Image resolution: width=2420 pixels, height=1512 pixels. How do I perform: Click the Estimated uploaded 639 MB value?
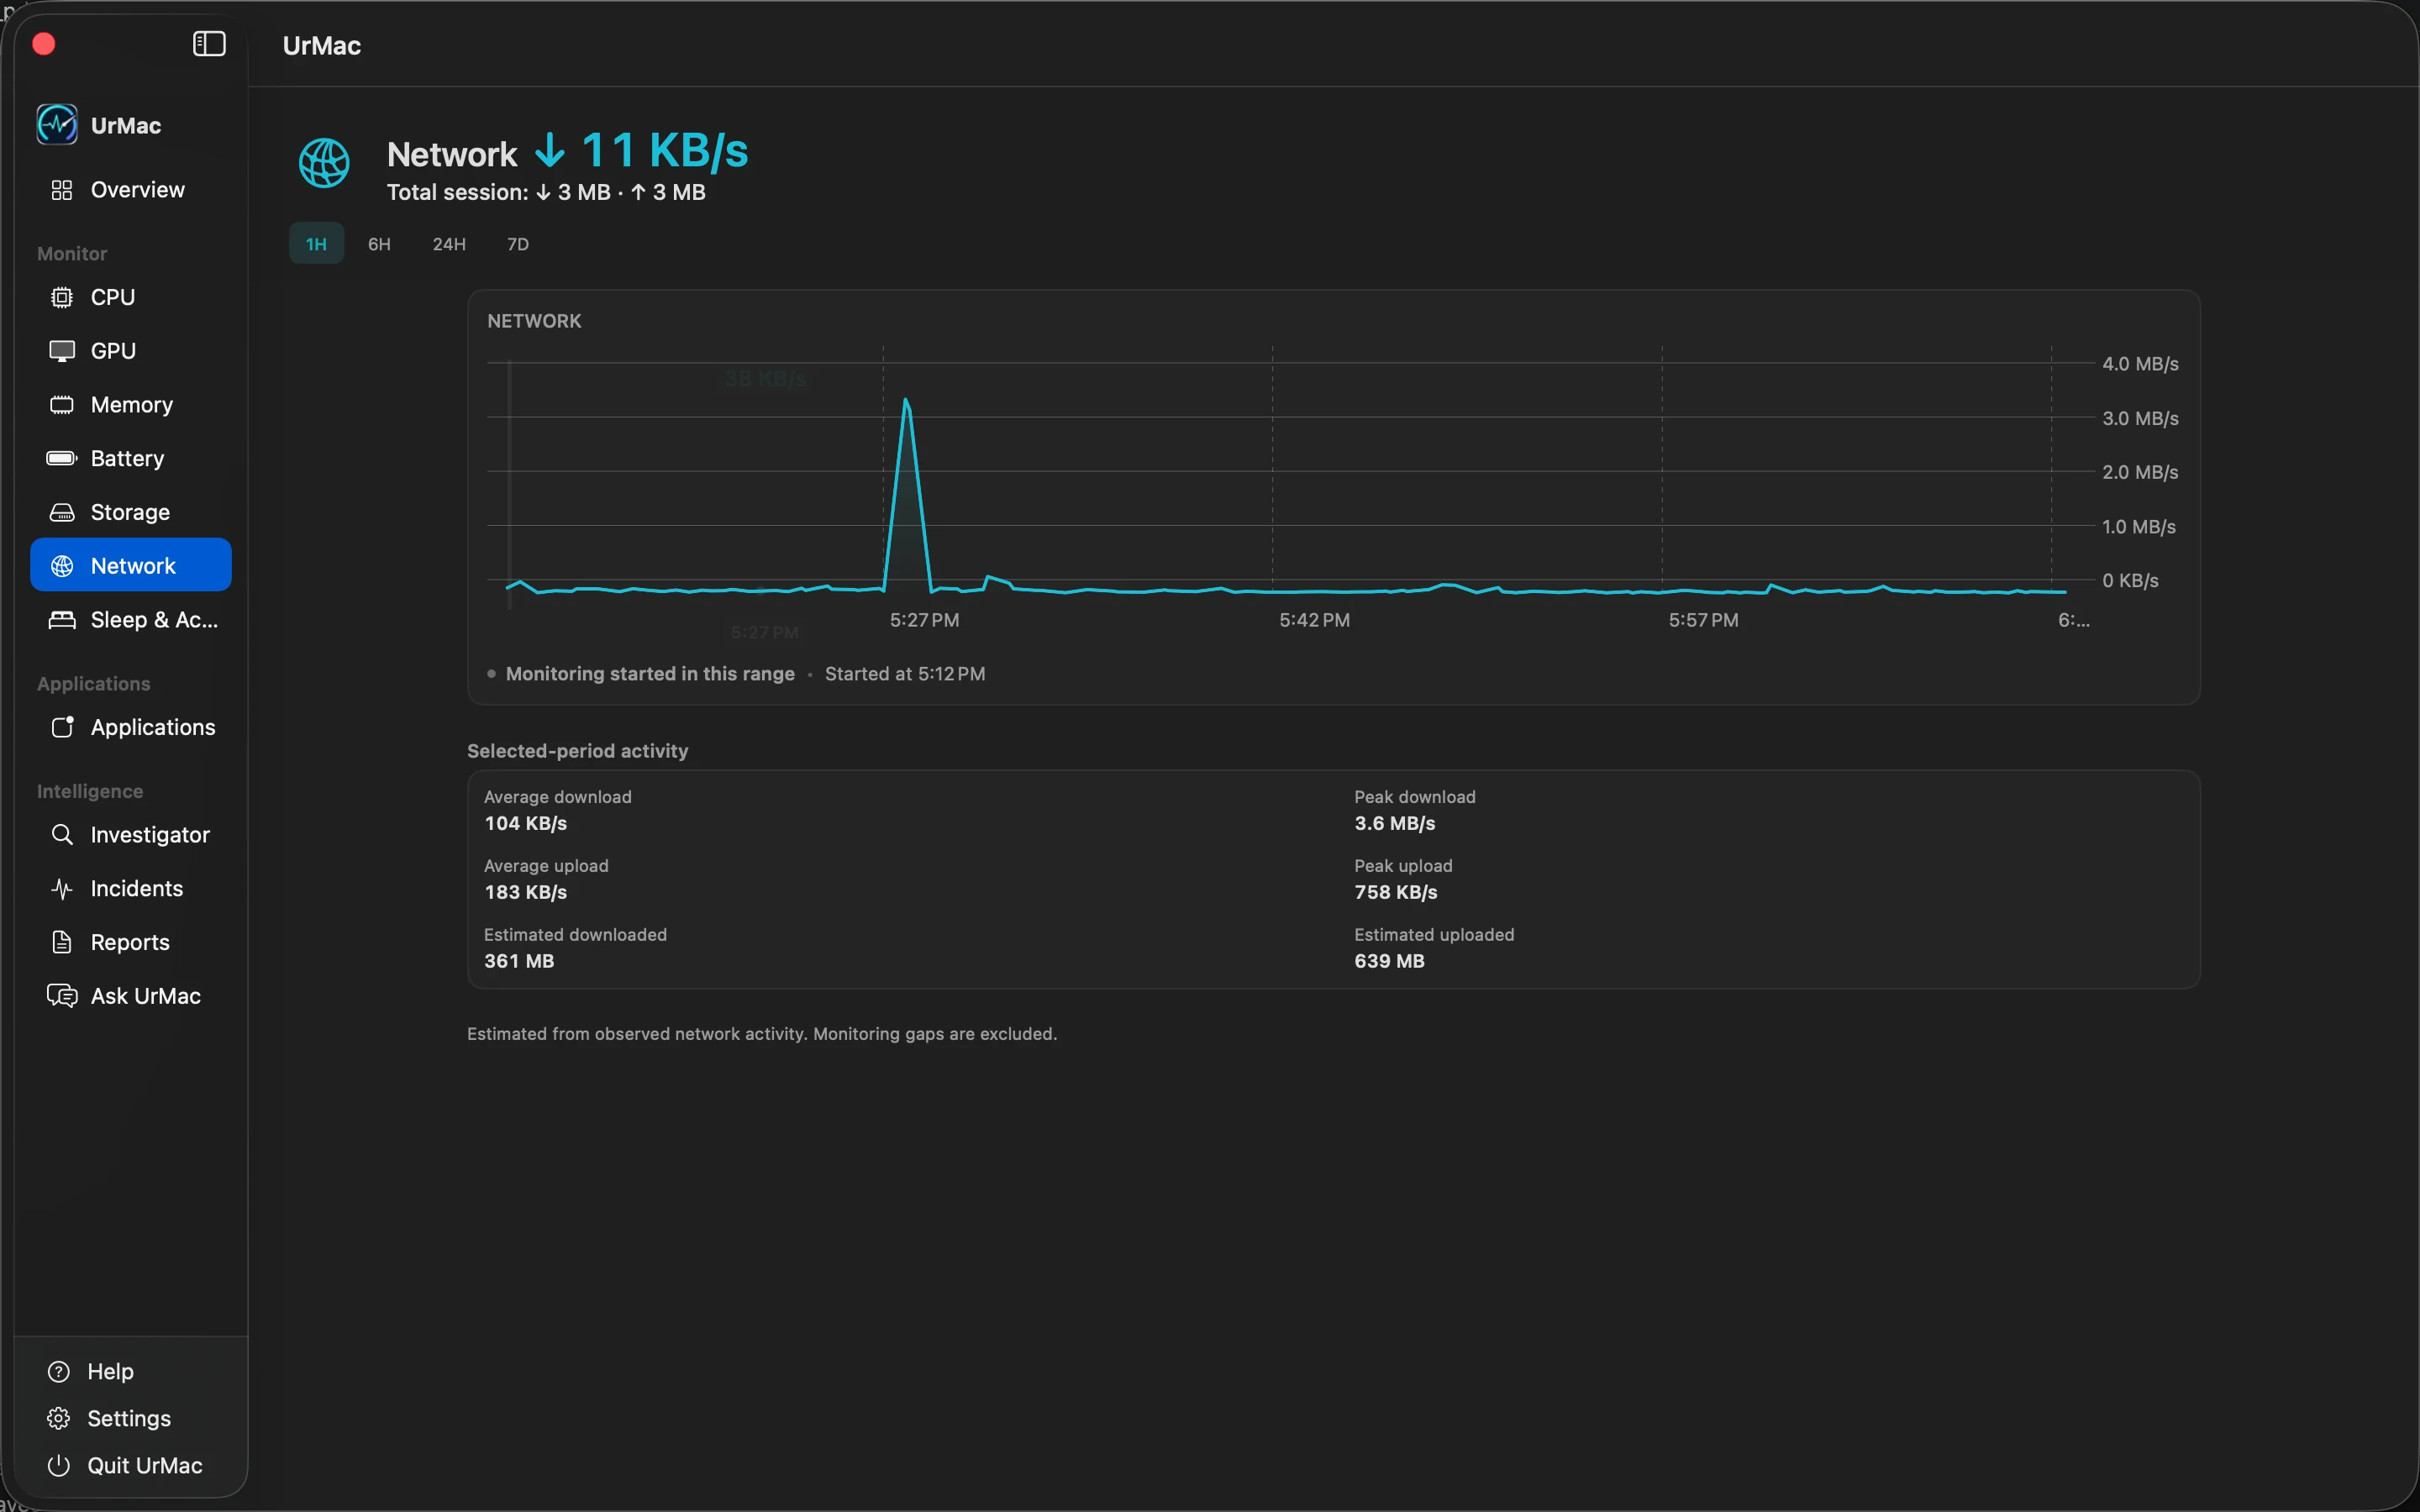[x=1389, y=961]
